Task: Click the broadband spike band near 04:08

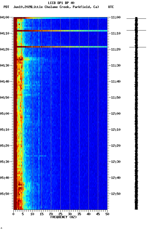Action: (60, 31)
